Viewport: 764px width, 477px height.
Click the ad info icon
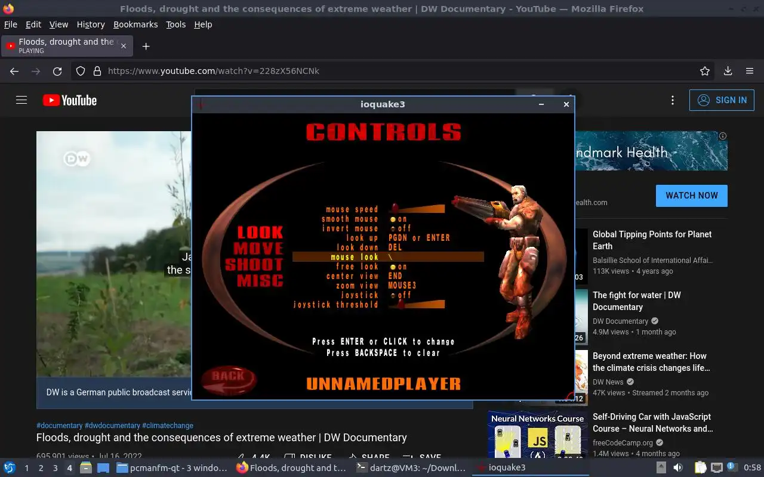(723, 136)
